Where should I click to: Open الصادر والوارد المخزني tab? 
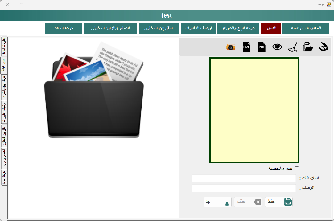point(111,28)
